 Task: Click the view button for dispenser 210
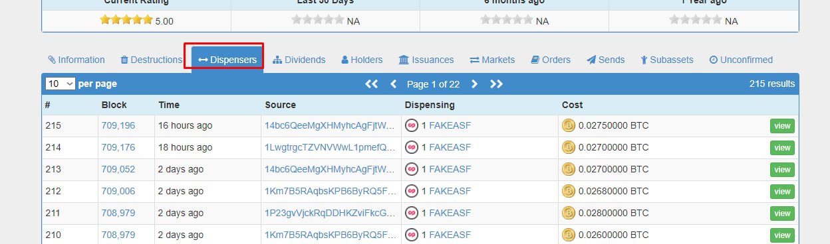[x=782, y=235]
